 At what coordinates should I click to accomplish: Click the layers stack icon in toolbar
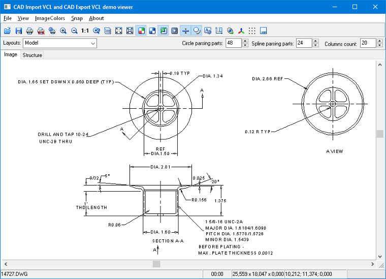click(x=107, y=30)
